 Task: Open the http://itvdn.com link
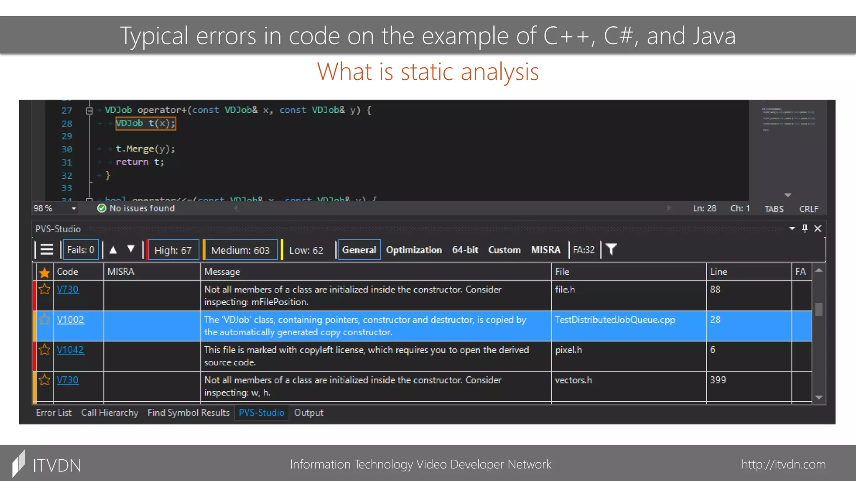click(783, 464)
